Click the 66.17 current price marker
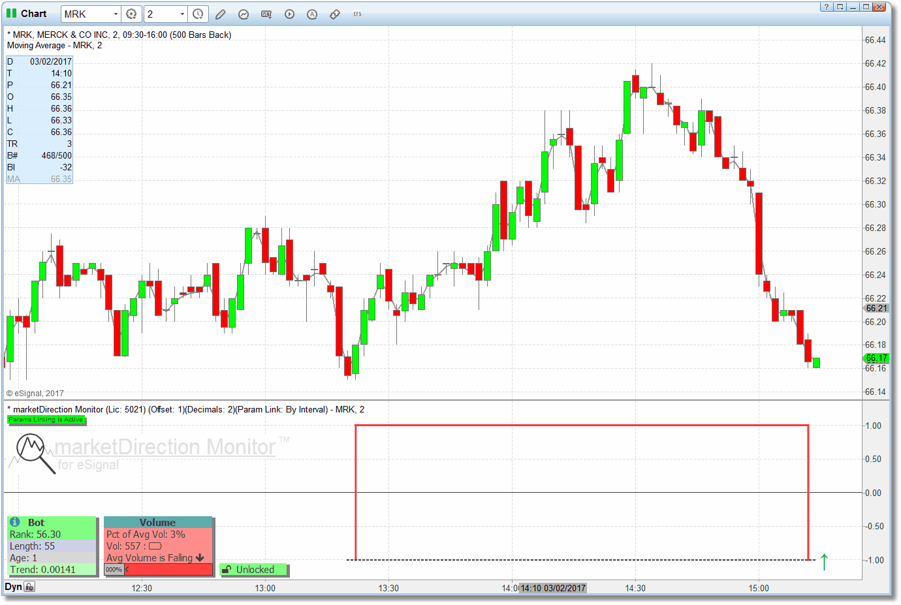The width and height of the screenshot is (901, 605). pyautogui.click(x=876, y=358)
